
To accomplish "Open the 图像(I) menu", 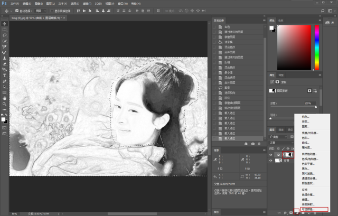I will (x=39, y=4).
